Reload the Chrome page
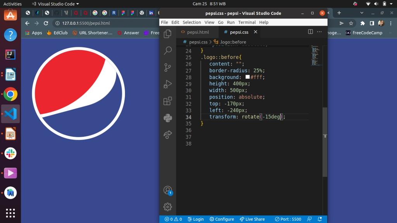397x223 pixels. 46,23
